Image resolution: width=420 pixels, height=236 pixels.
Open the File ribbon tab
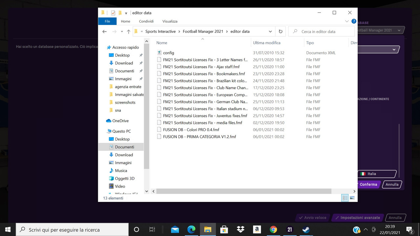pyautogui.click(x=107, y=21)
